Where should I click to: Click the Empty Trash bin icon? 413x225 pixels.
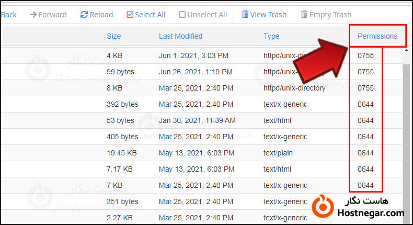click(304, 15)
